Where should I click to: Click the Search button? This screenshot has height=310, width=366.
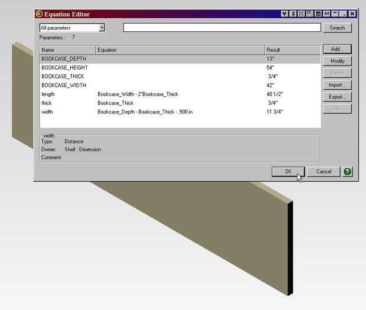point(337,28)
